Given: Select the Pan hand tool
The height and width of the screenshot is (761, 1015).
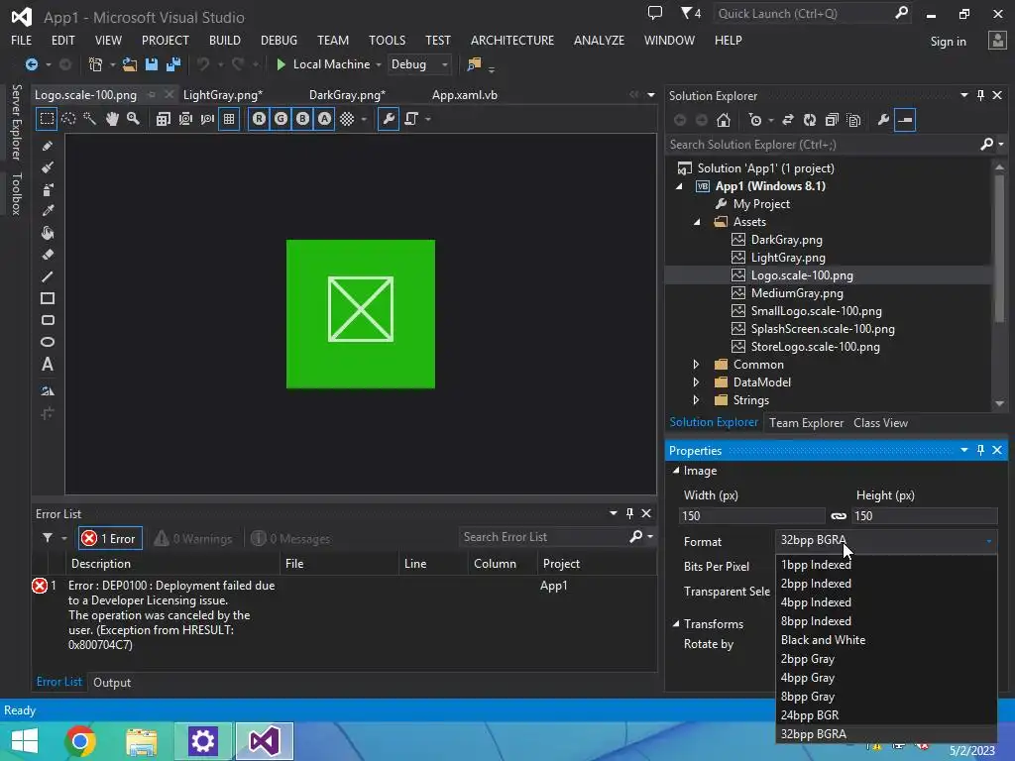Looking at the screenshot, I should [112, 119].
